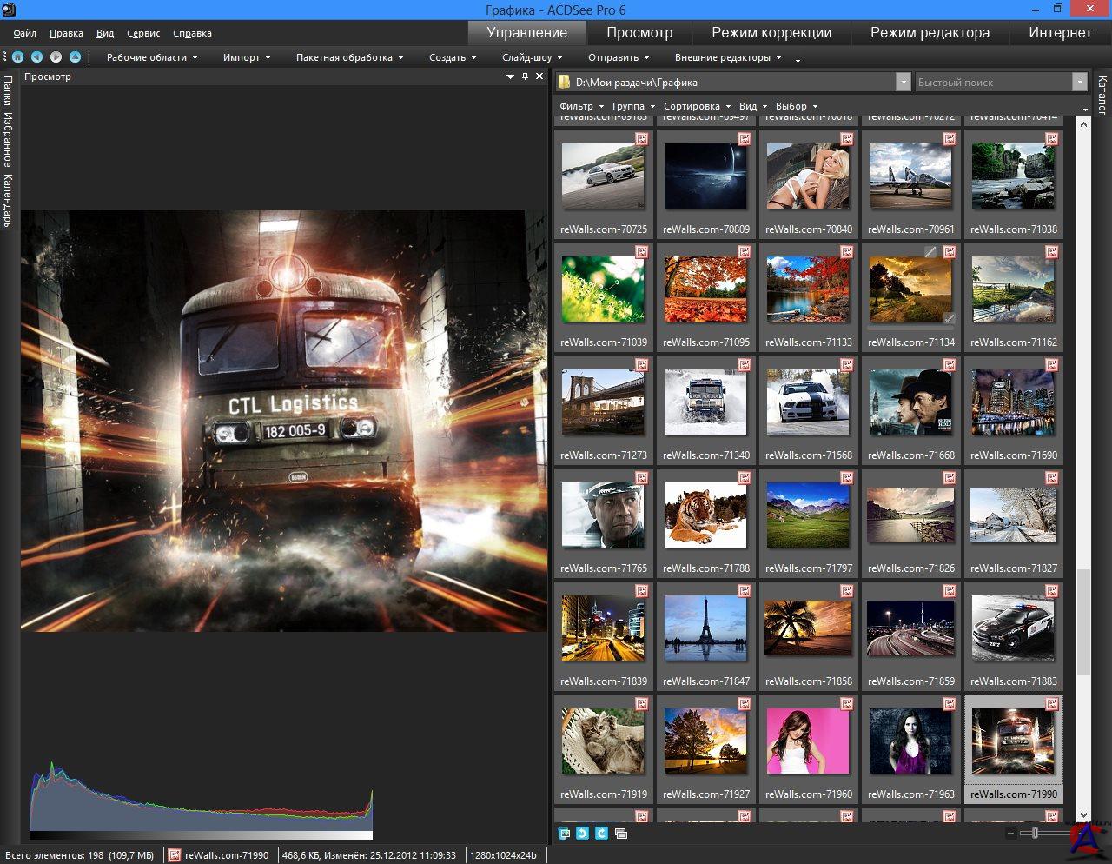Image resolution: width=1112 pixels, height=864 pixels.
Task: Click the Up folder arrow icon
Action: click(75, 57)
